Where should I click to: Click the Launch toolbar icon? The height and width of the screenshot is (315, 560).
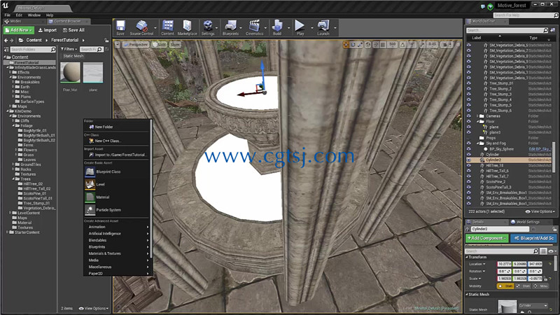point(323,27)
